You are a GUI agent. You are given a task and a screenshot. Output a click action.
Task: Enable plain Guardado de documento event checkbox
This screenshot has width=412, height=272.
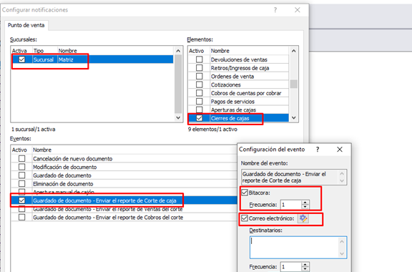pyautogui.click(x=21, y=175)
